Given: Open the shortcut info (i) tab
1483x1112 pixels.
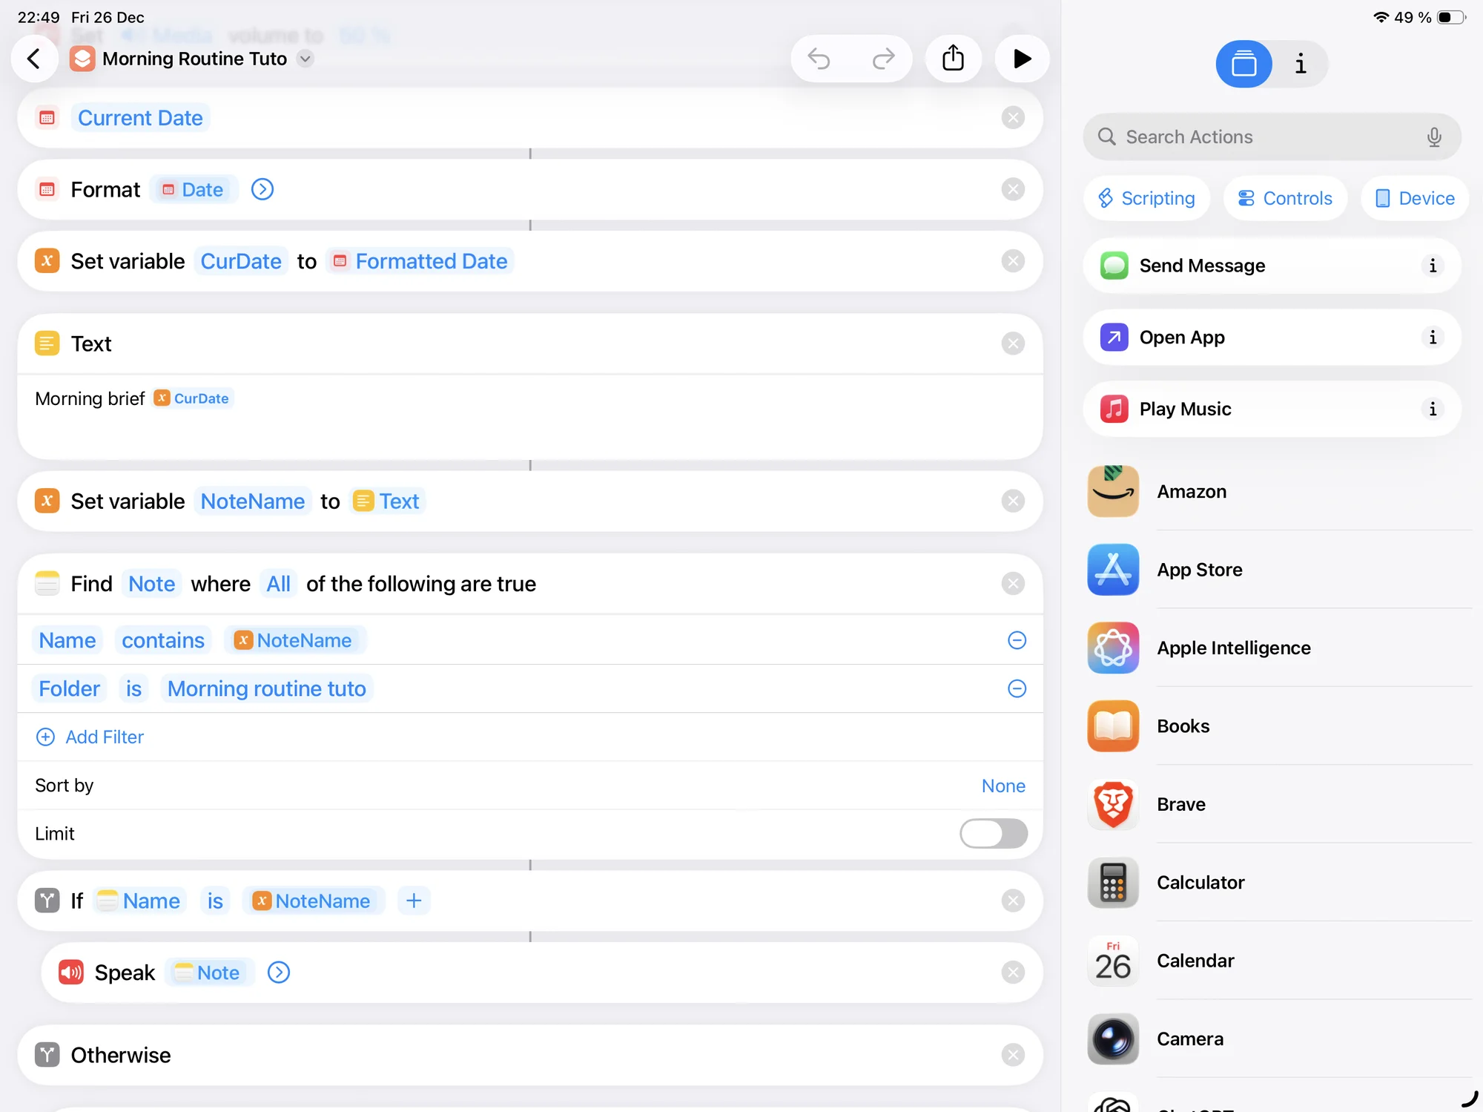Looking at the screenshot, I should [x=1300, y=65].
